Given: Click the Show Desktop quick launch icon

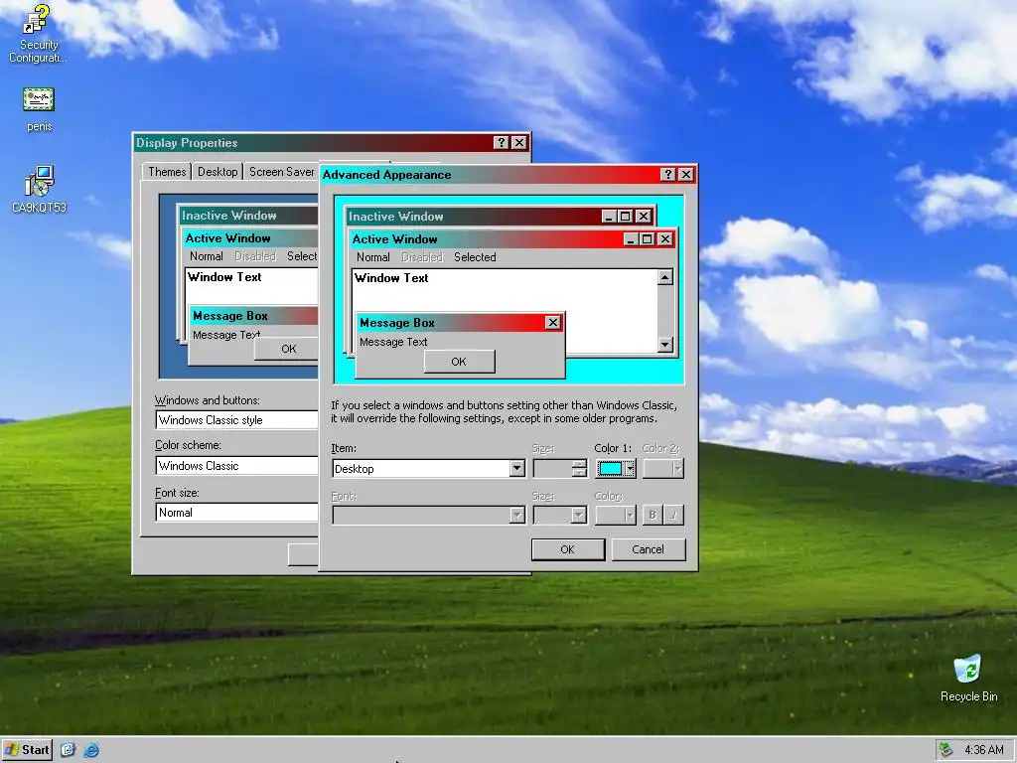Looking at the screenshot, I should [69, 750].
